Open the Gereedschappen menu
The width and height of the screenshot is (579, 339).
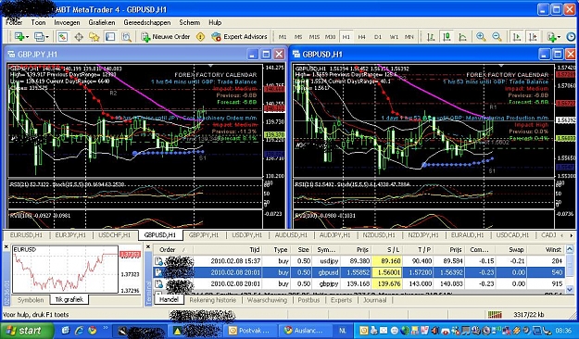(x=147, y=22)
